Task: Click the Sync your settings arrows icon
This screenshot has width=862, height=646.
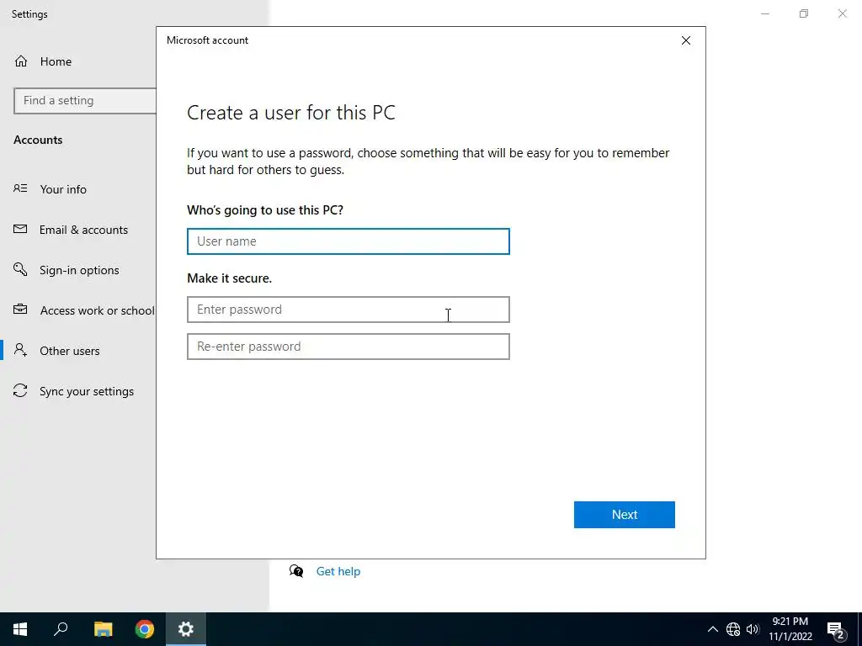Action: pyautogui.click(x=20, y=390)
